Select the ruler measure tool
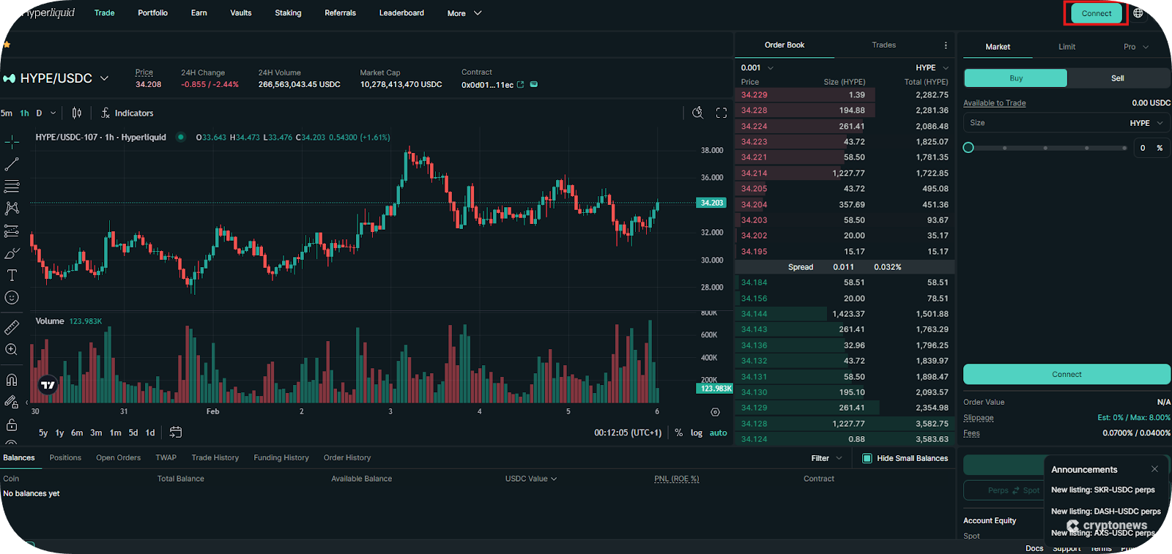Viewport: 1172px width, 554px height. point(12,327)
